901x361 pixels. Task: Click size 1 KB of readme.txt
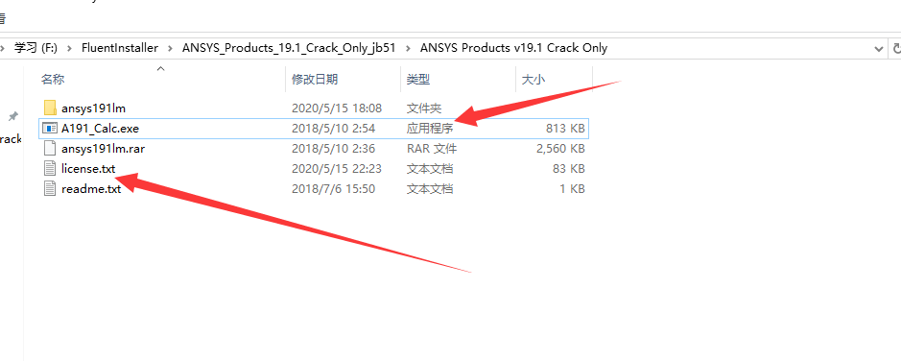(572, 188)
